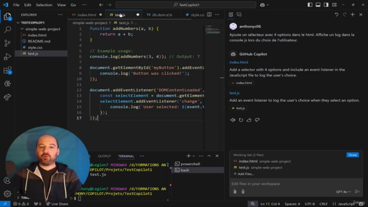Screen dimensions: 368x207
Task: Toggle the primary side bar layout
Action: pos(310,5)
